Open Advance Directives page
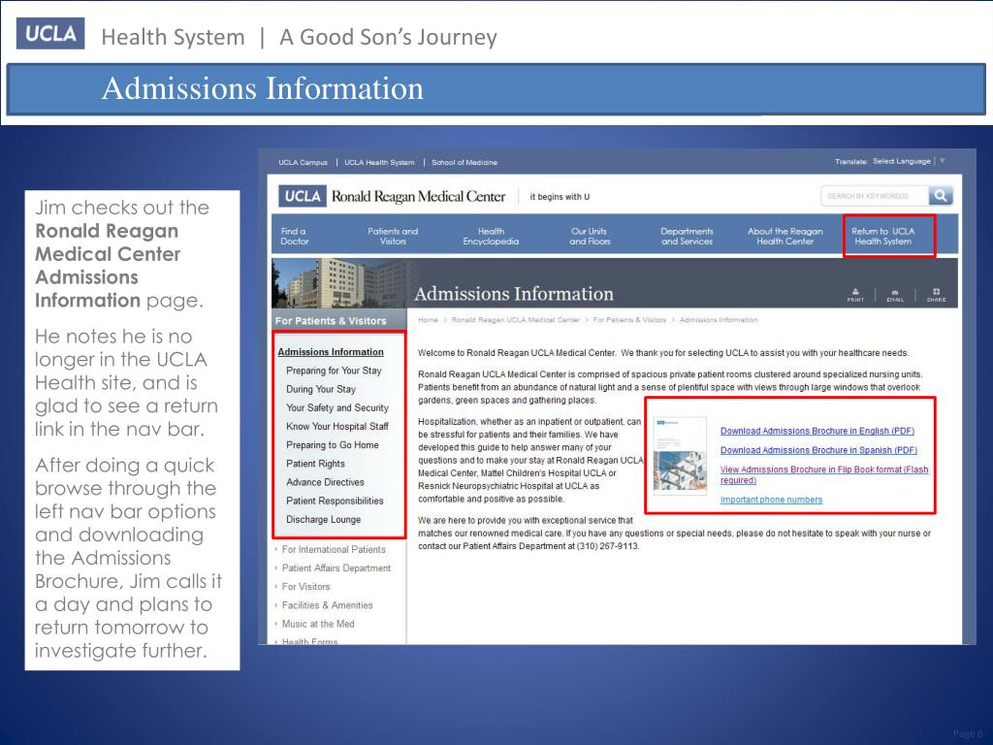 [x=325, y=482]
